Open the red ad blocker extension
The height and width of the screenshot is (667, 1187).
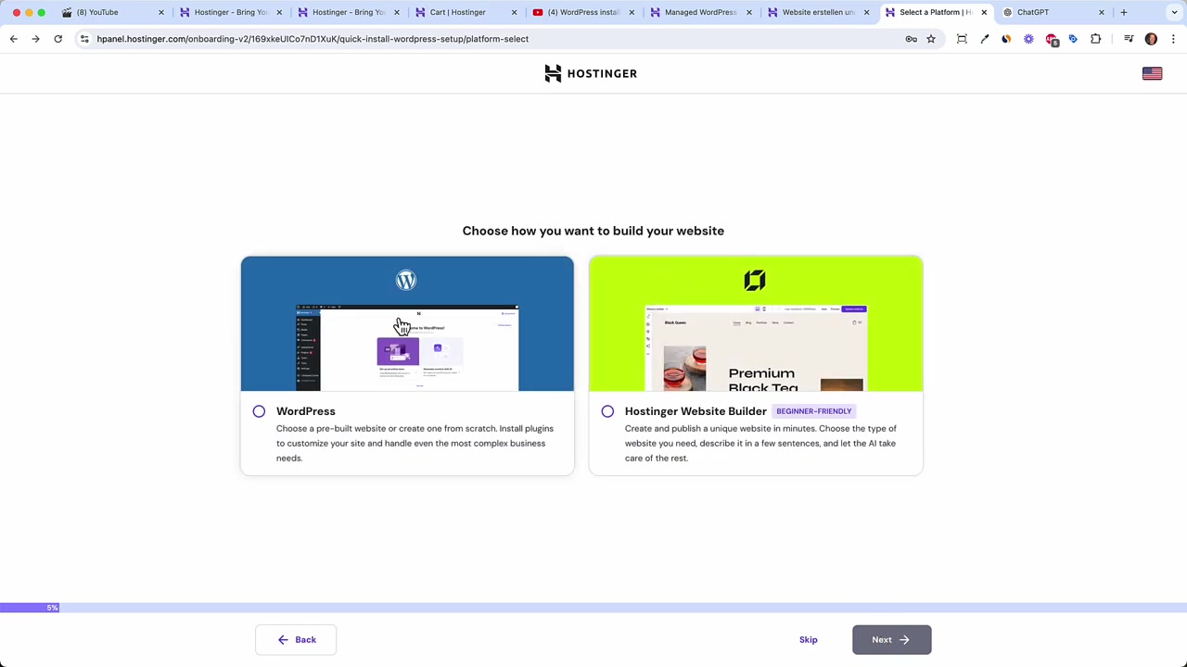1052,39
